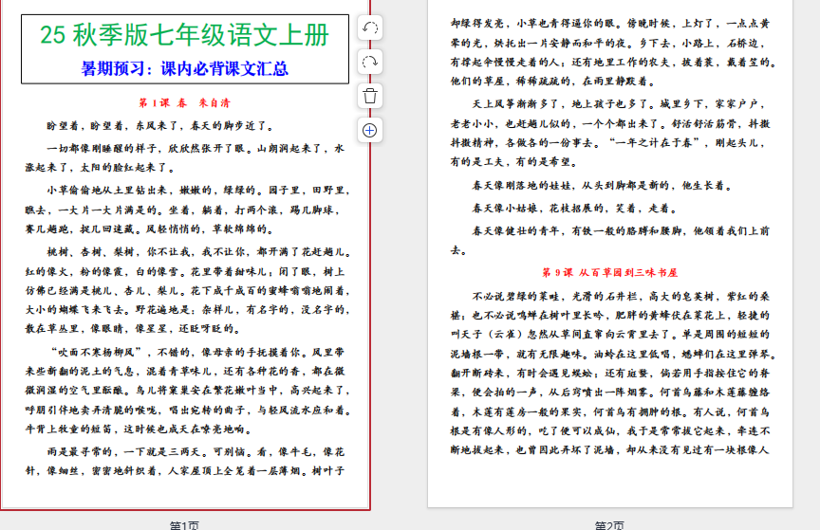The width and height of the screenshot is (820, 530).
Task: Click the paragraph starting with 雨是最寻常的
Action: coord(185,462)
